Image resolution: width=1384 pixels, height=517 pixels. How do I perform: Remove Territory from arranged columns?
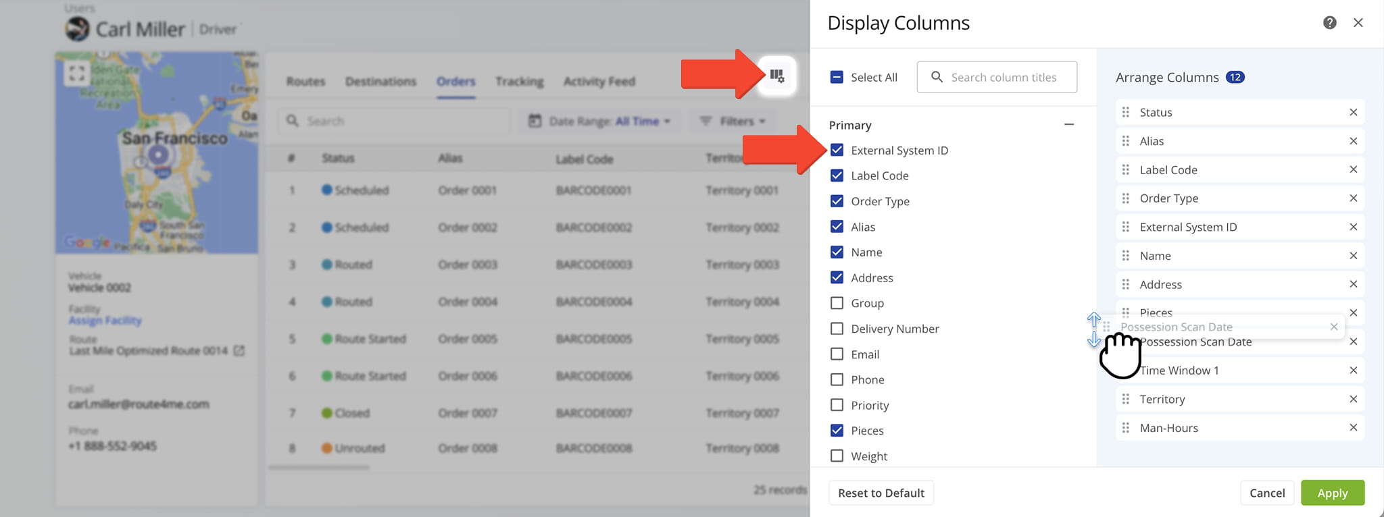[1353, 400]
